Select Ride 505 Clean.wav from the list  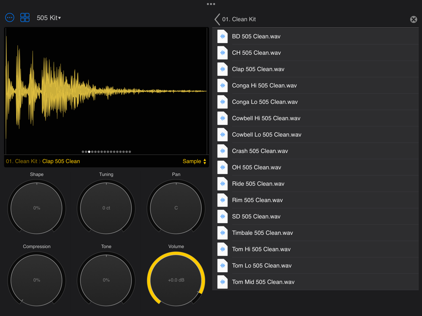[258, 184]
